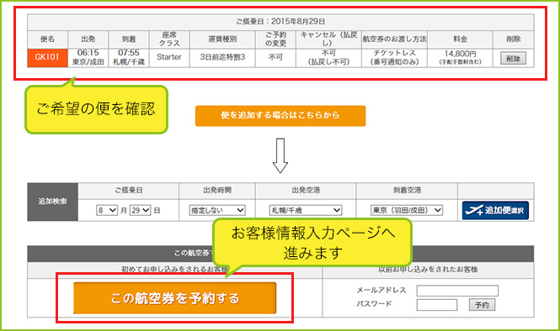Click the 削除 button for flight GK101
Screen dimensions: 560x331
[513, 59]
